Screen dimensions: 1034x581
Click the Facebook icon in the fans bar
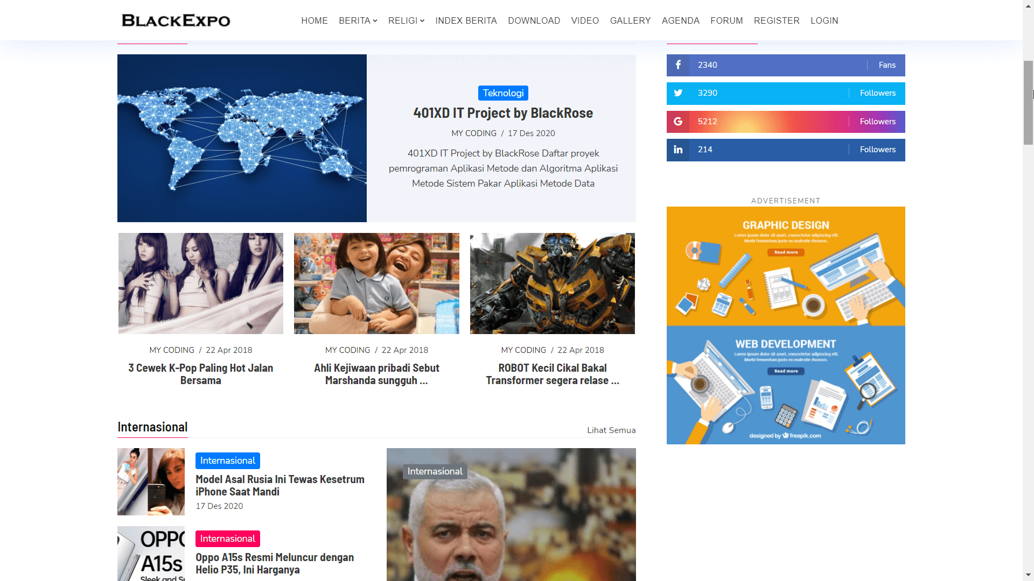click(678, 65)
